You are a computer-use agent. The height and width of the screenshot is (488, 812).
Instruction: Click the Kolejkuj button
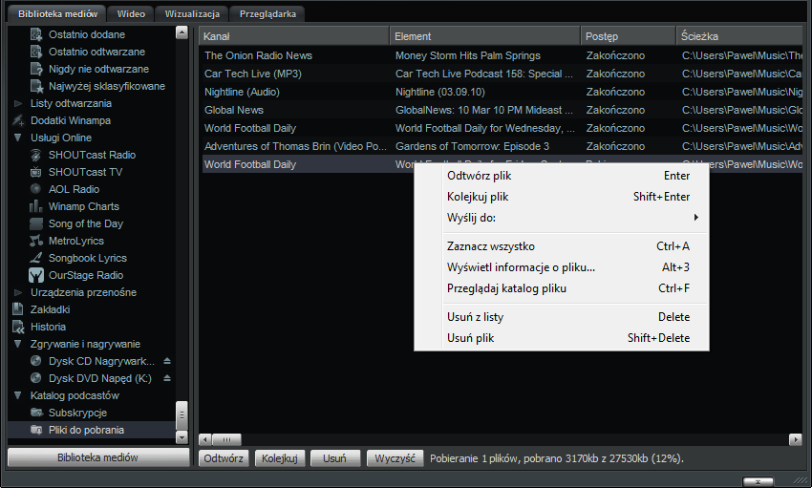[280, 458]
